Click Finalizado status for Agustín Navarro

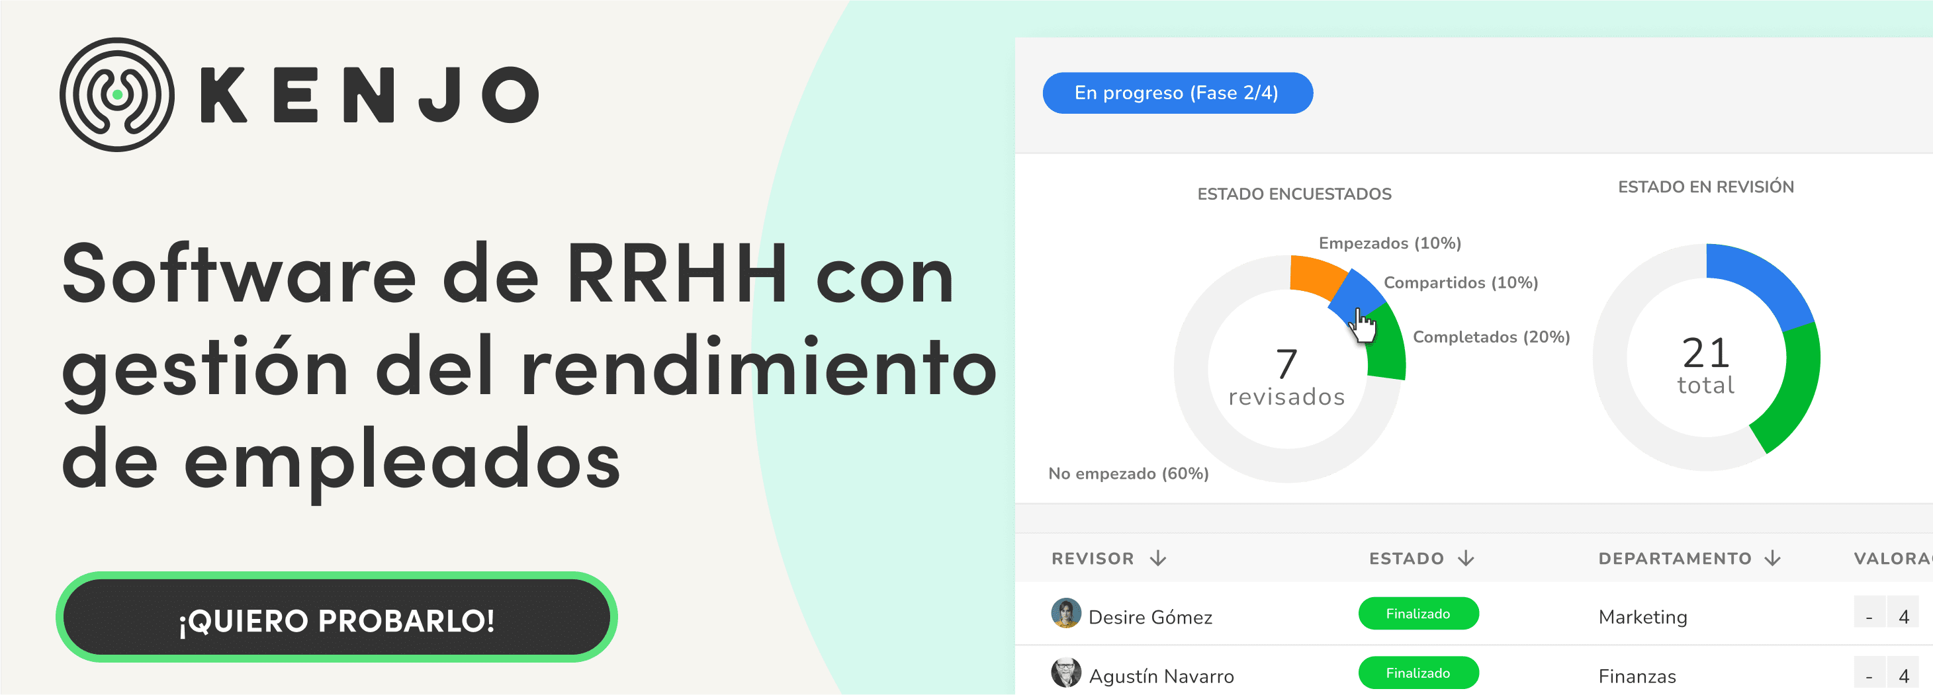tap(1418, 673)
